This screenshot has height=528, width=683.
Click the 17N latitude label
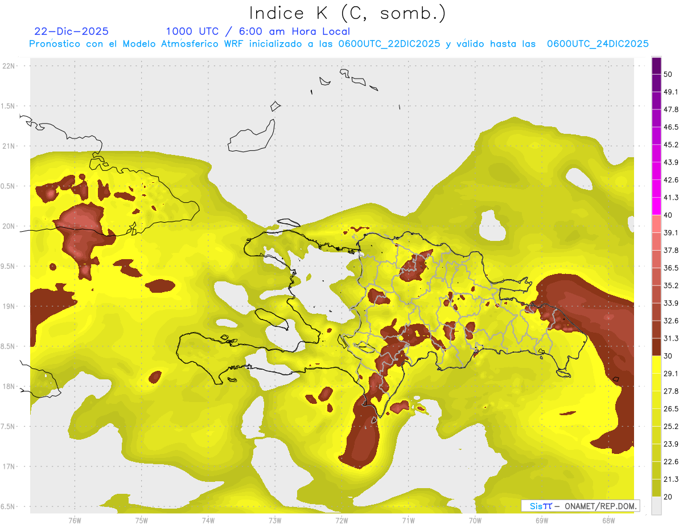[x=9, y=466]
